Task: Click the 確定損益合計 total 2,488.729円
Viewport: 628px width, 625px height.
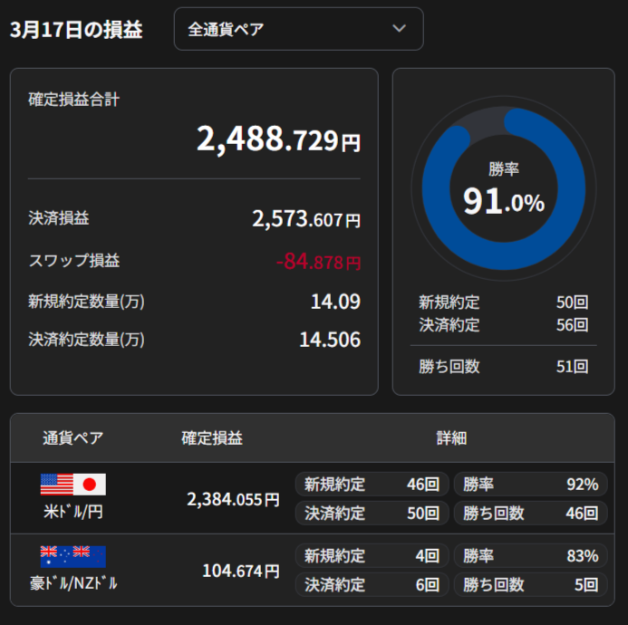Action: [x=278, y=139]
